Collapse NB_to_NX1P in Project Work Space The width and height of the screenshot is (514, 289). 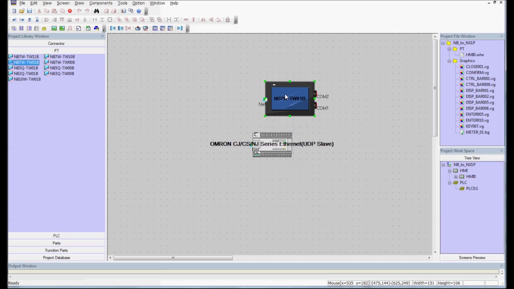[443, 165]
